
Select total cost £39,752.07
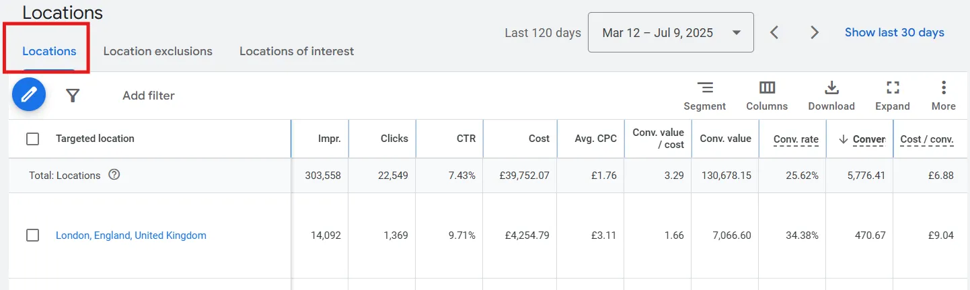[524, 176]
